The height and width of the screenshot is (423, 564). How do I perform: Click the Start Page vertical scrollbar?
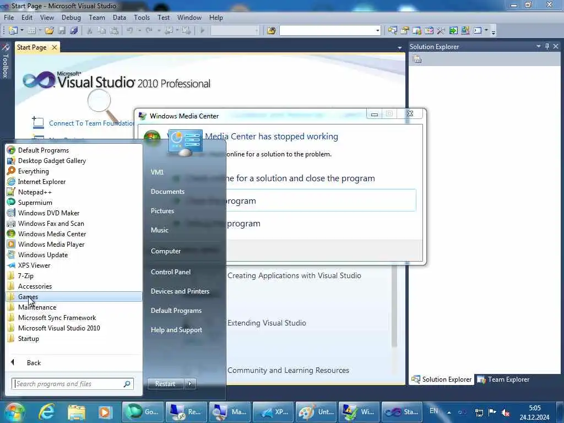(x=394, y=306)
